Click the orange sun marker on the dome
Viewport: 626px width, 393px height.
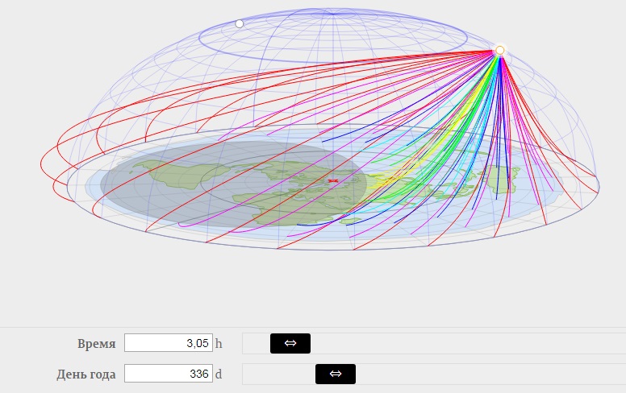pos(500,50)
